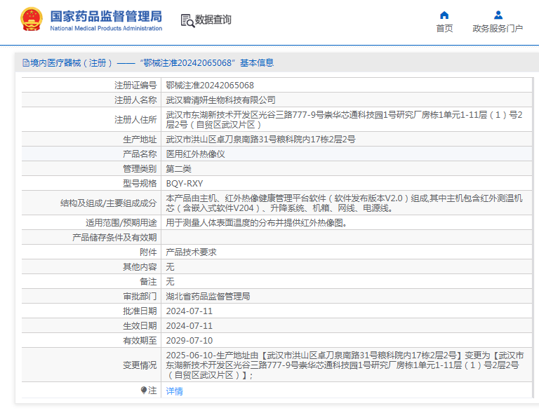
Task: Click the 备注 row label
Action: 148,282
